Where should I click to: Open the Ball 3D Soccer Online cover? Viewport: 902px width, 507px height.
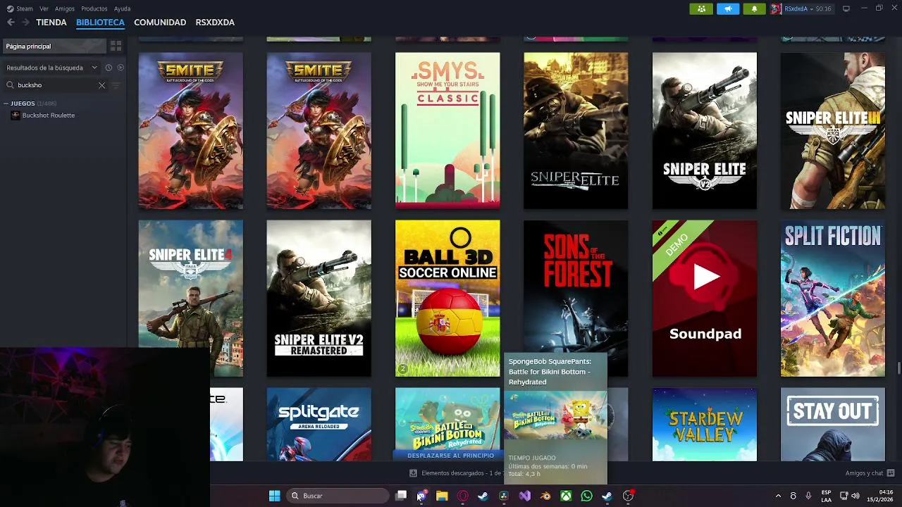pyautogui.click(x=447, y=299)
